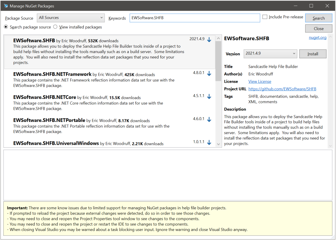336x240 pixels.
Task: Click the download arrow for EWSoftware.SHFB.NETPortable
Action: pos(209,119)
